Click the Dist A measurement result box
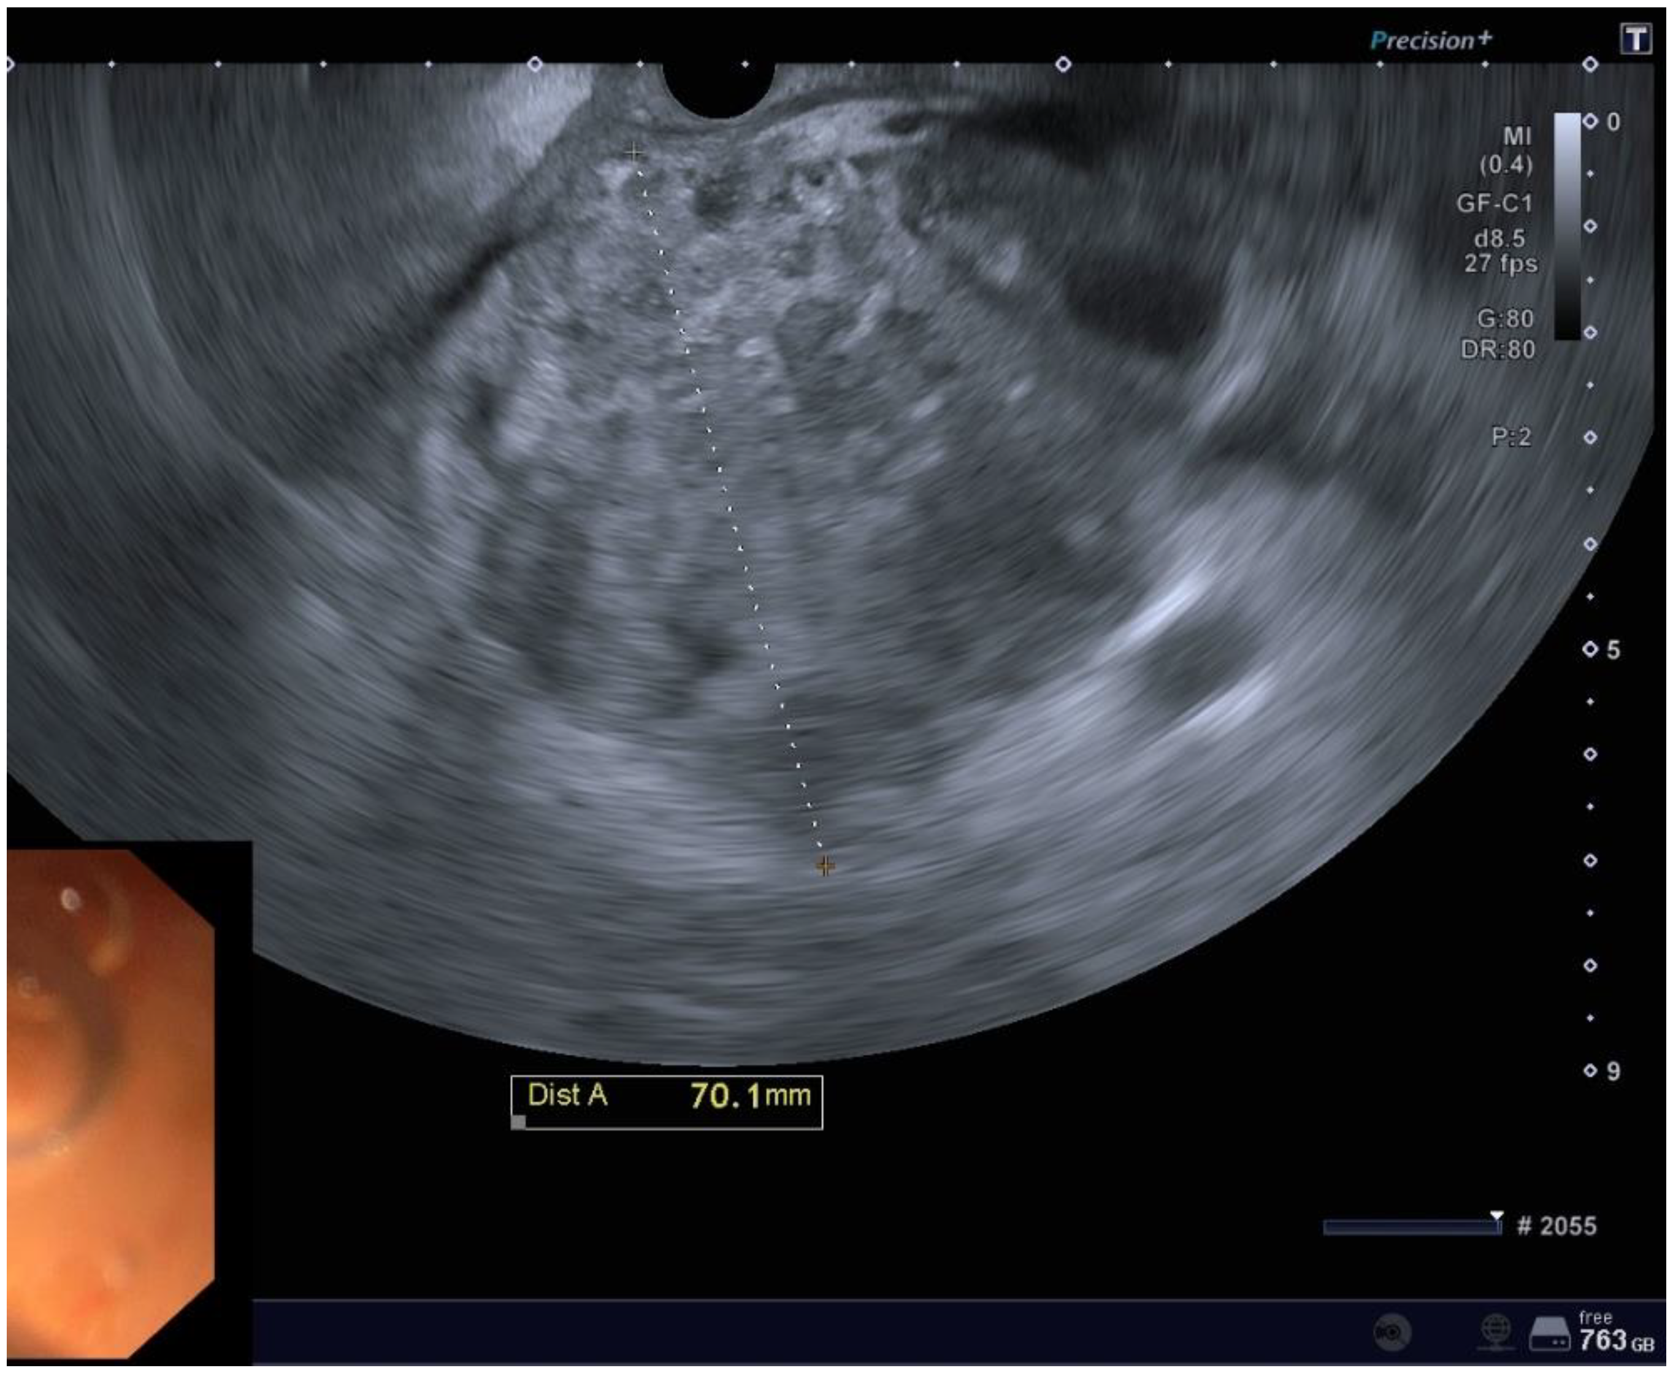 coord(667,1102)
